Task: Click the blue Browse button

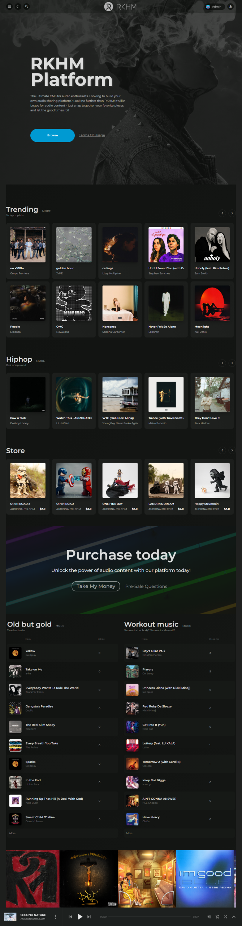Action: 52,135
